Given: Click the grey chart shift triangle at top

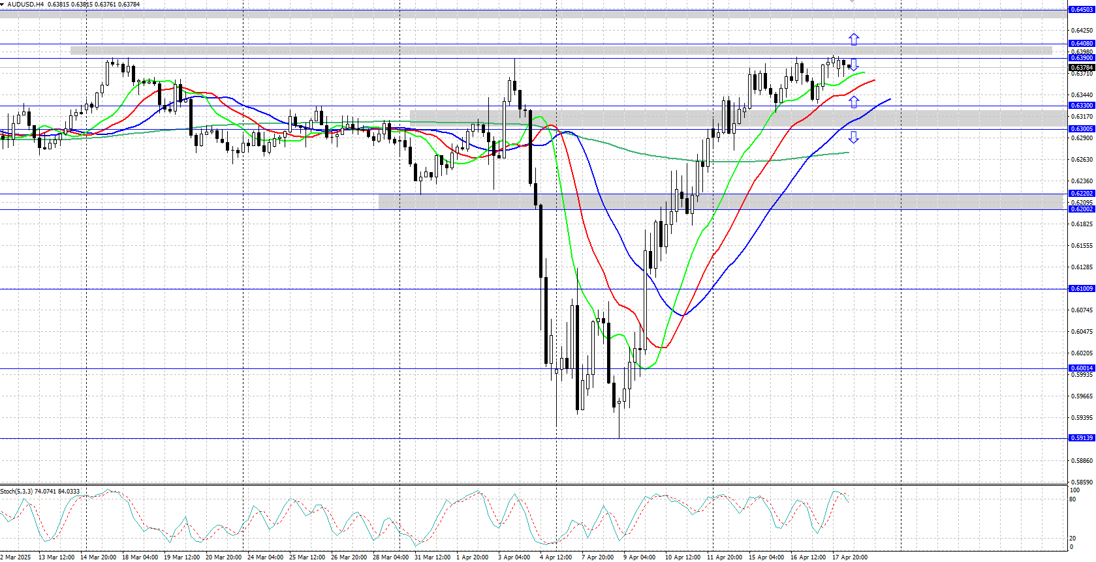Looking at the screenshot, I should point(852,2).
